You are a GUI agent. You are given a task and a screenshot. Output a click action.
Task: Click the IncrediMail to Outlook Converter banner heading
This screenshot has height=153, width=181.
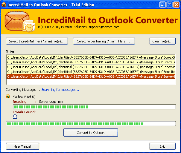click(108, 20)
